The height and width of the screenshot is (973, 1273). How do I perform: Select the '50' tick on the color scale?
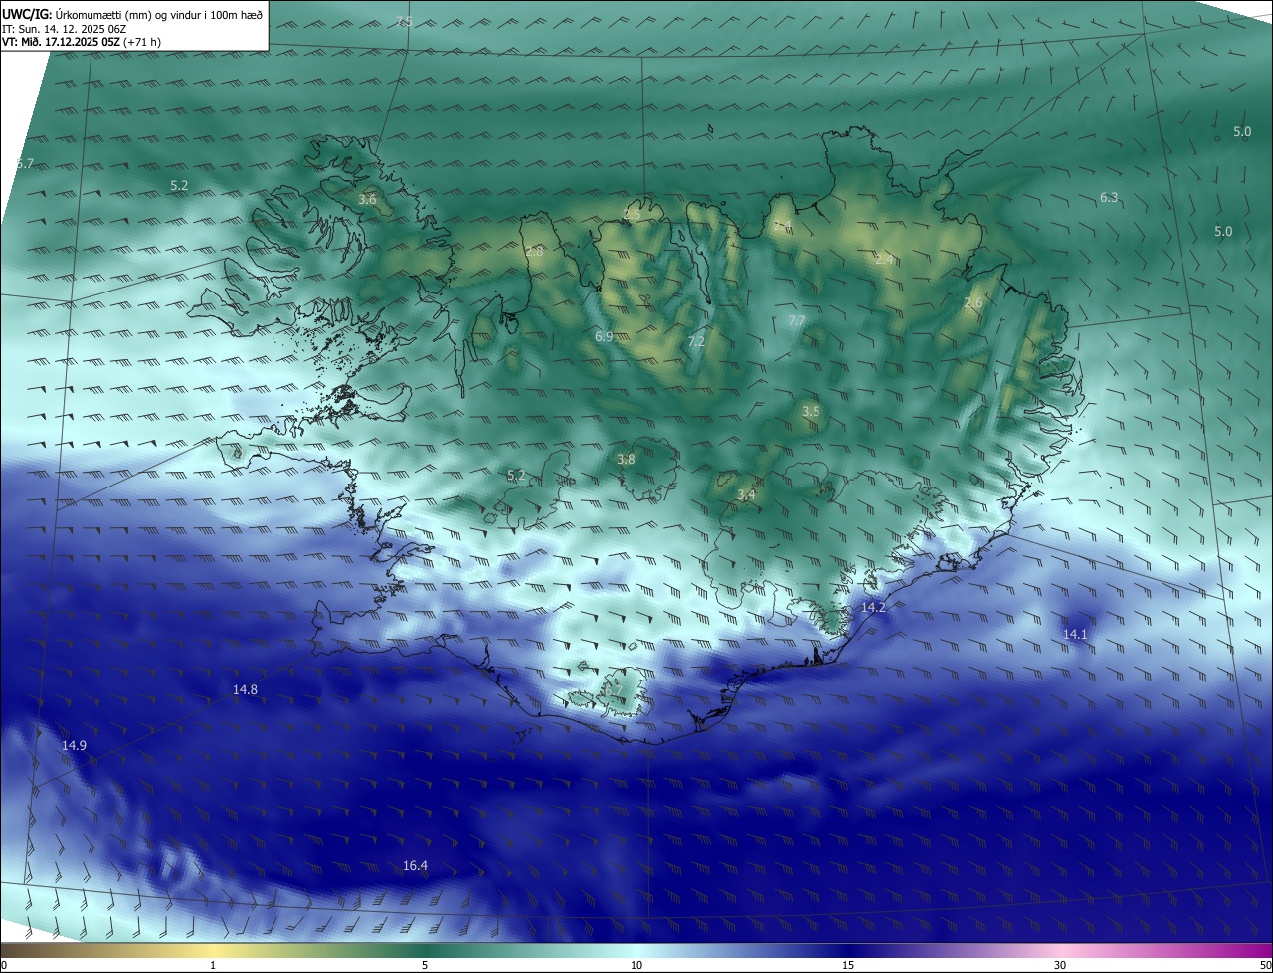pos(1265,965)
